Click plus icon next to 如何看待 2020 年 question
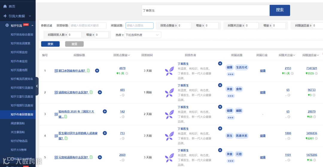Image resolution: width=323 pixels, height=167 pixels. (x=105, y=112)
